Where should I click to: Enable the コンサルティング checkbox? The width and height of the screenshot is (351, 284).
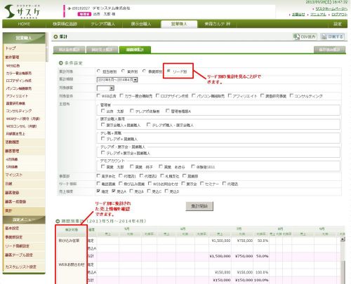tap(291, 95)
